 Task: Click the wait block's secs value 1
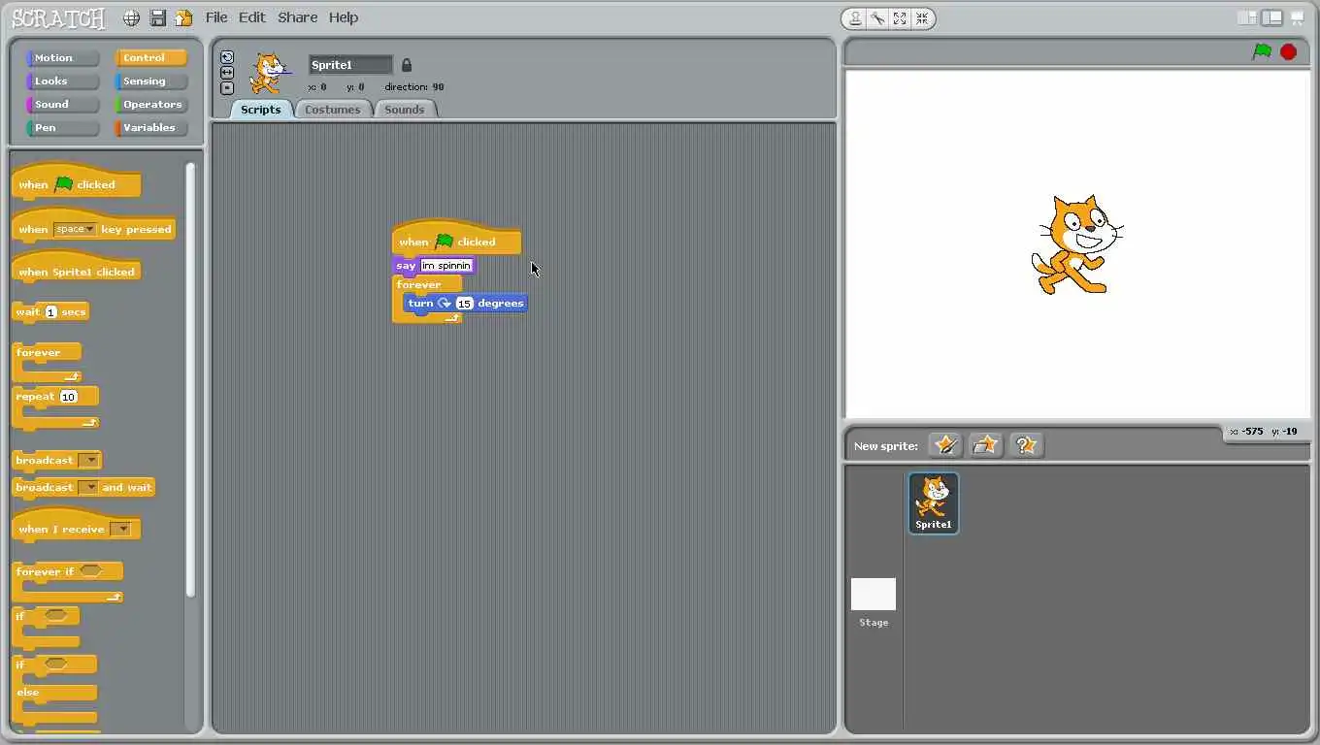point(51,312)
